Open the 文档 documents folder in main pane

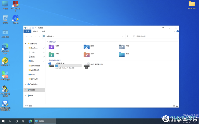click(124, 47)
